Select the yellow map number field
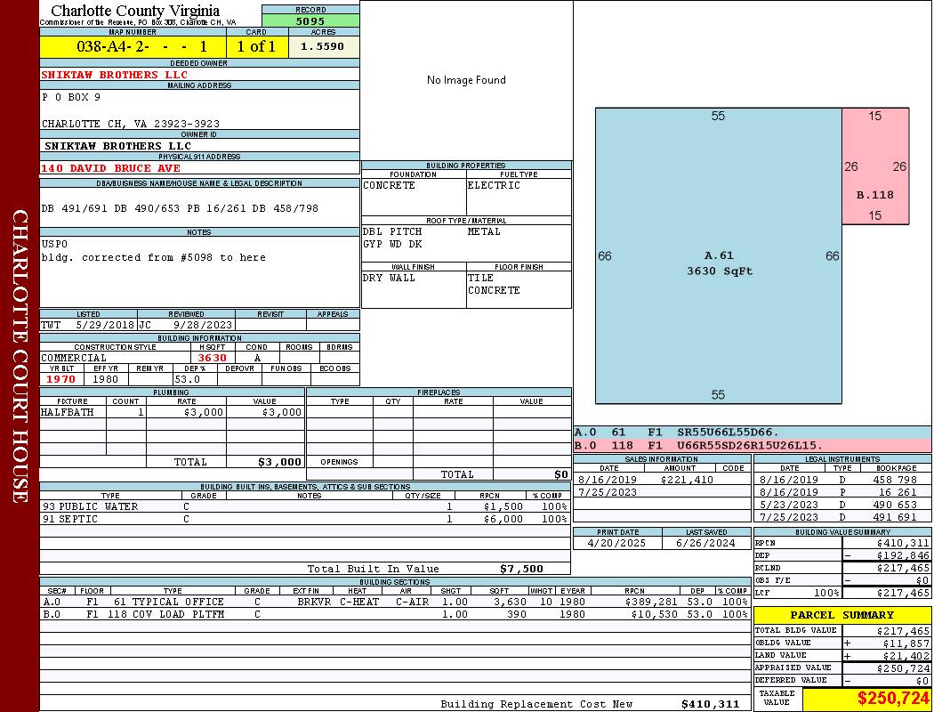This screenshot has height=712, width=934. point(133,46)
